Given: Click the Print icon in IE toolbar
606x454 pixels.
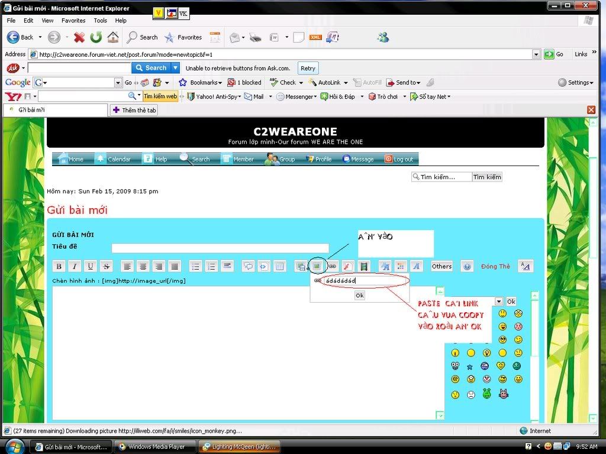Looking at the screenshot, I should pos(255,37).
